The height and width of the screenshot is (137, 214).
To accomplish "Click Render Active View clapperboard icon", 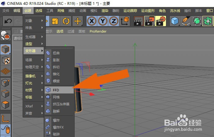I will click(x=139, y=21).
